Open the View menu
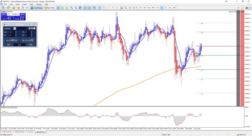This screenshot has width=252, height=136. tap(11, 4)
